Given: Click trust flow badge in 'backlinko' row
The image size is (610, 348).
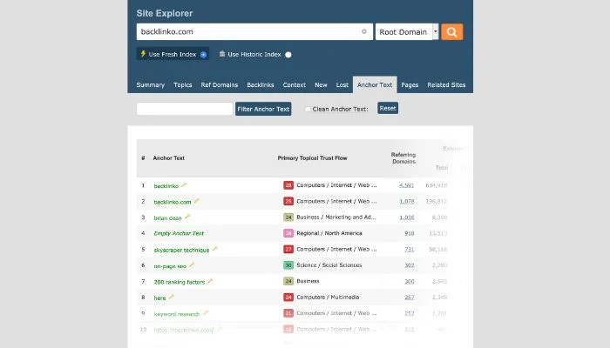Looking at the screenshot, I should 288,185.
